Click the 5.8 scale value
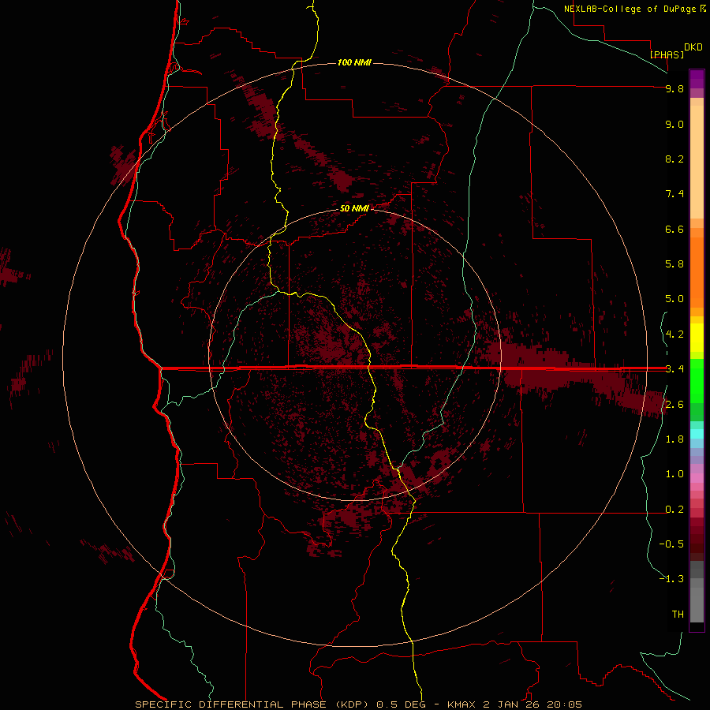 (x=674, y=263)
